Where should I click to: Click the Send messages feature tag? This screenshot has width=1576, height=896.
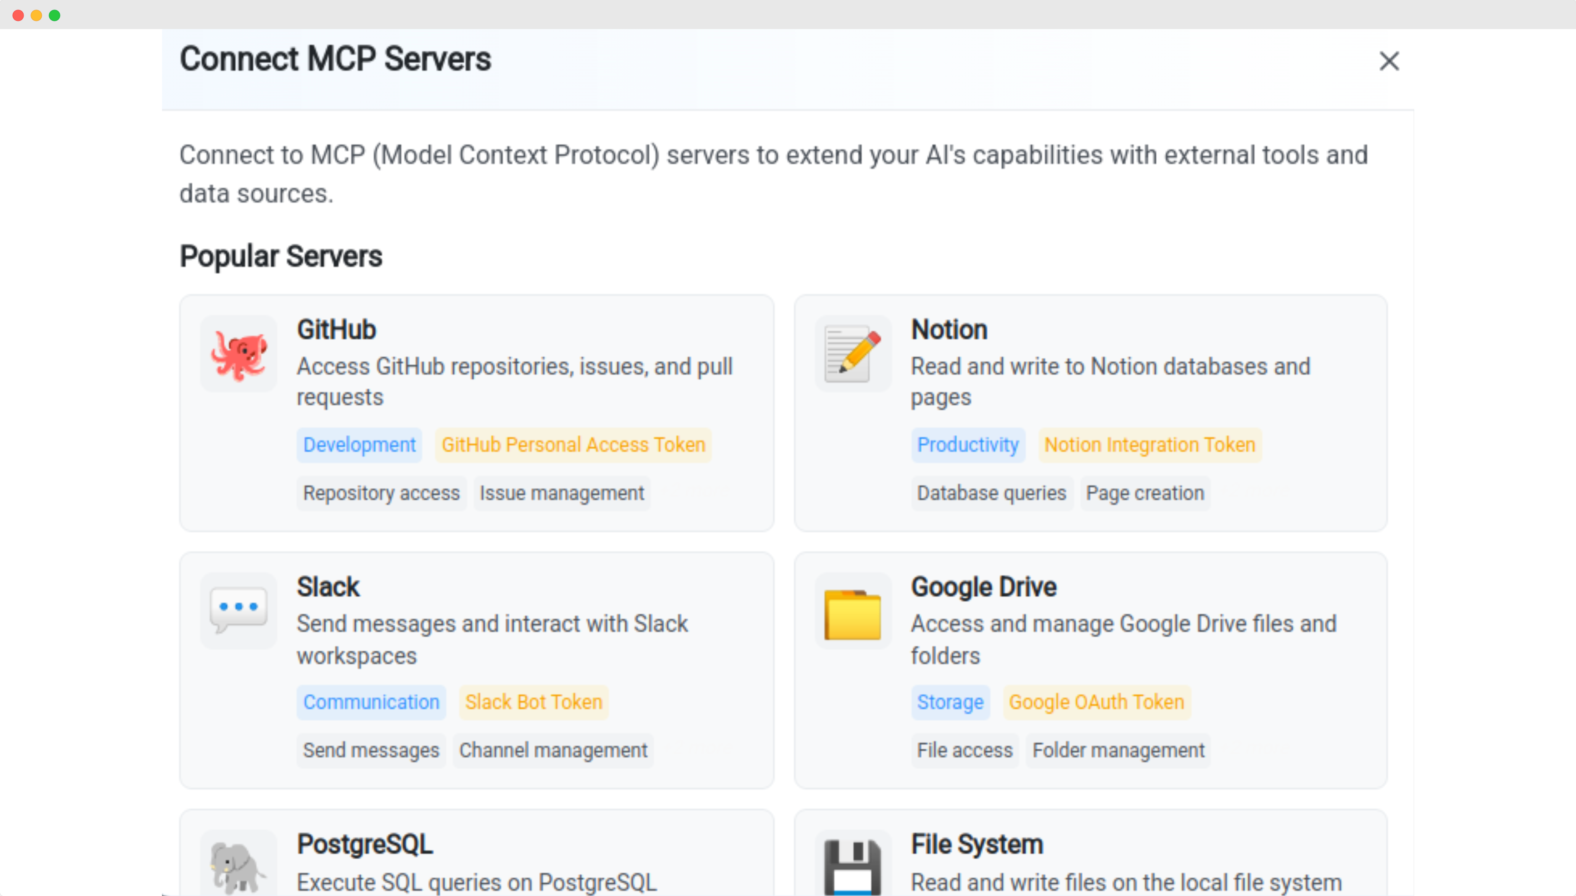click(371, 750)
